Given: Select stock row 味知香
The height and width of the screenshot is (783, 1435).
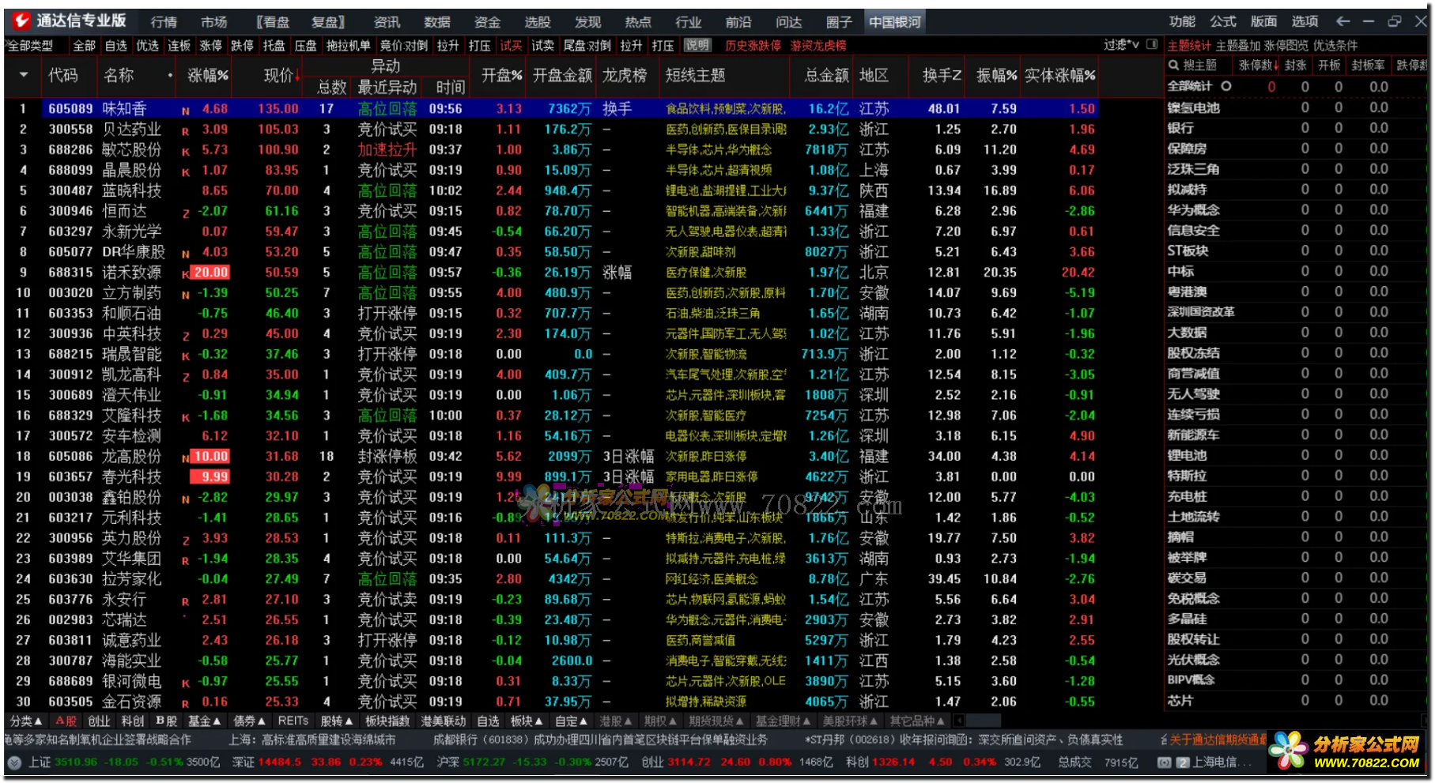Looking at the screenshot, I should (x=551, y=109).
